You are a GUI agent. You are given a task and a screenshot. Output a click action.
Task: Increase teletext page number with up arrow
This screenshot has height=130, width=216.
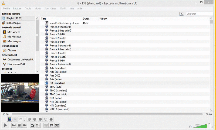(25, 118)
